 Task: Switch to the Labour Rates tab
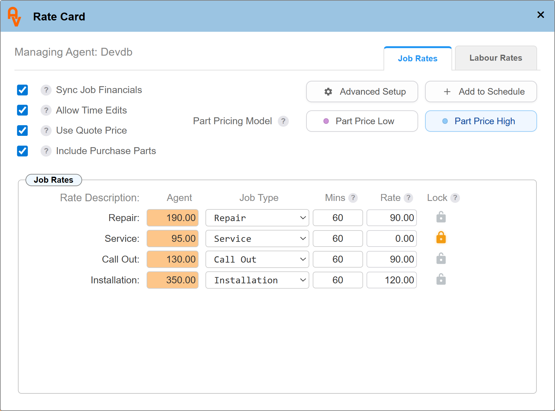click(496, 58)
